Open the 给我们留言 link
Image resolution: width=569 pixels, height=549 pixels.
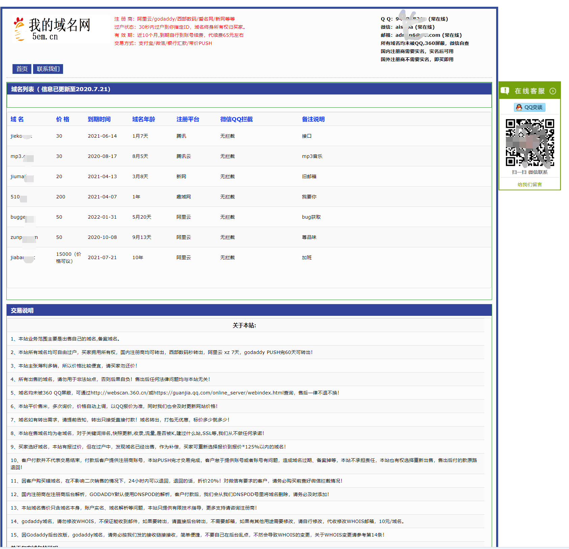click(x=530, y=185)
